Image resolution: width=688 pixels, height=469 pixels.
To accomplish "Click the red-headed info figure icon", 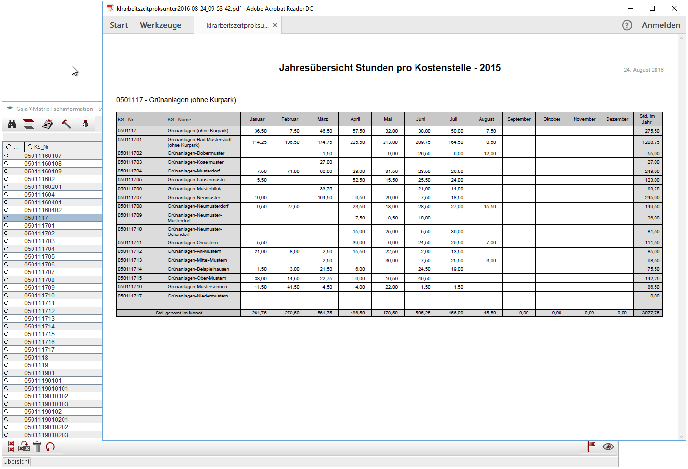I will pos(85,124).
